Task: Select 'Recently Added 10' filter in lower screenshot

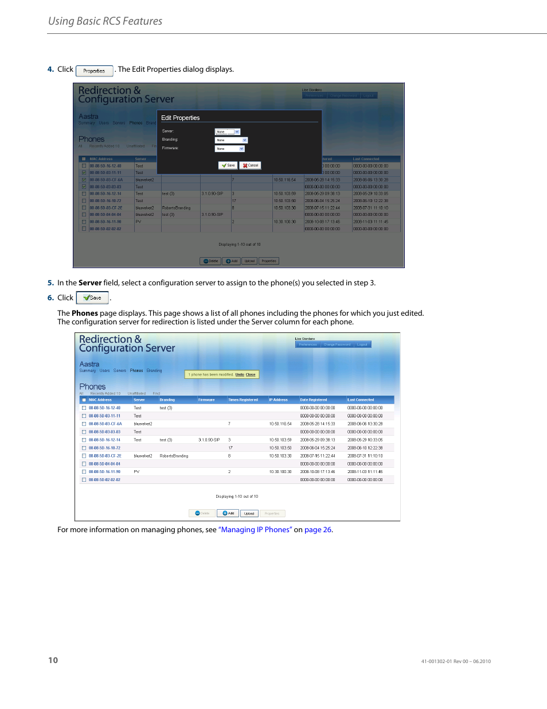Action: coord(106,393)
